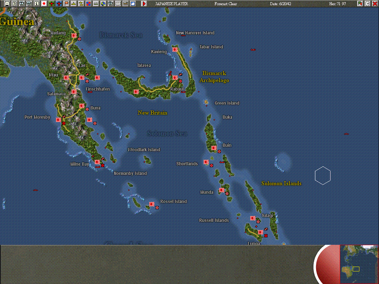Click the airfield plane icon at Milne Bay

point(103,159)
